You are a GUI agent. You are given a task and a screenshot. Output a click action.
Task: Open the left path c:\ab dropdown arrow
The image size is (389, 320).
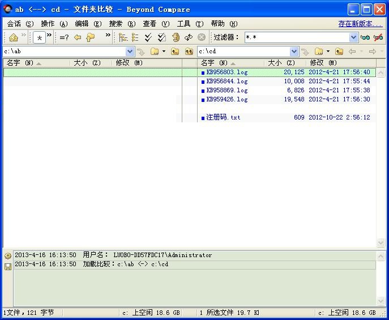coord(130,52)
